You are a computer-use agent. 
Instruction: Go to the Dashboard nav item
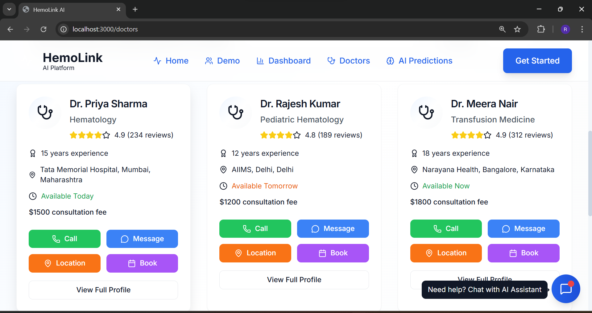(x=284, y=61)
